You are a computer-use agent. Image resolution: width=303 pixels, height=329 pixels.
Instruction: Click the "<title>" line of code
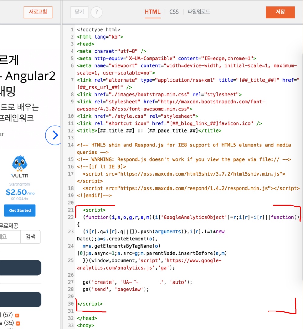[149, 130]
